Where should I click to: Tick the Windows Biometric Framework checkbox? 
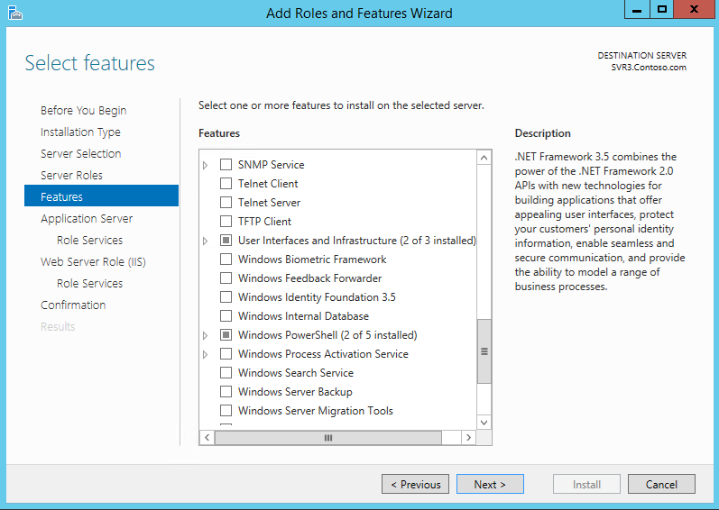[x=226, y=260]
